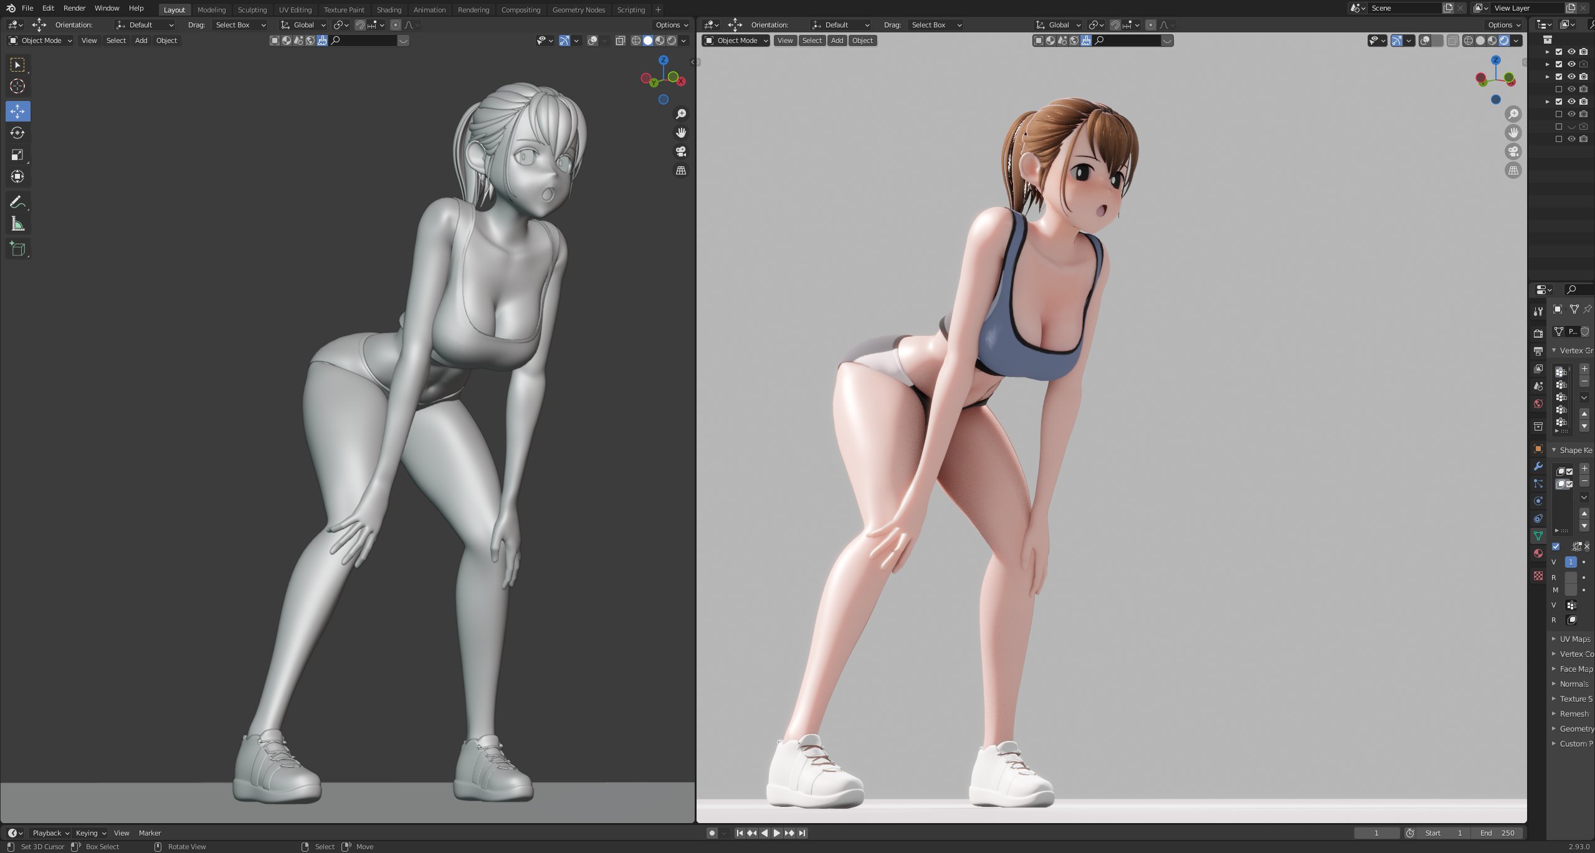Open Render properties tab
The height and width of the screenshot is (853, 1595).
point(1538,333)
